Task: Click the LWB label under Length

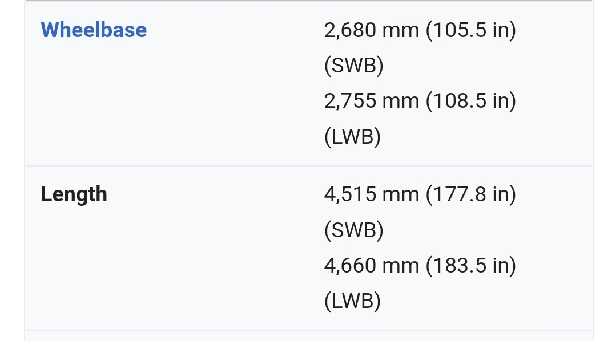Action: pyautogui.click(x=352, y=301)
